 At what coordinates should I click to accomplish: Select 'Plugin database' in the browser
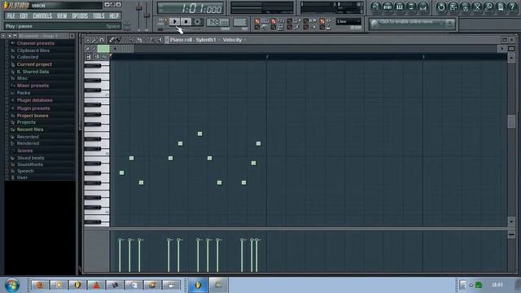[x=34, y=100]
